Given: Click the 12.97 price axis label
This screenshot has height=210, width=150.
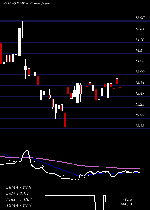Looking at the screenshot, I should tap(140, 115).
